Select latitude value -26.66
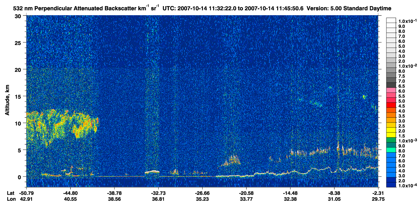The height and width of the screenshot is (215, 420). click(x=202, y=193)
